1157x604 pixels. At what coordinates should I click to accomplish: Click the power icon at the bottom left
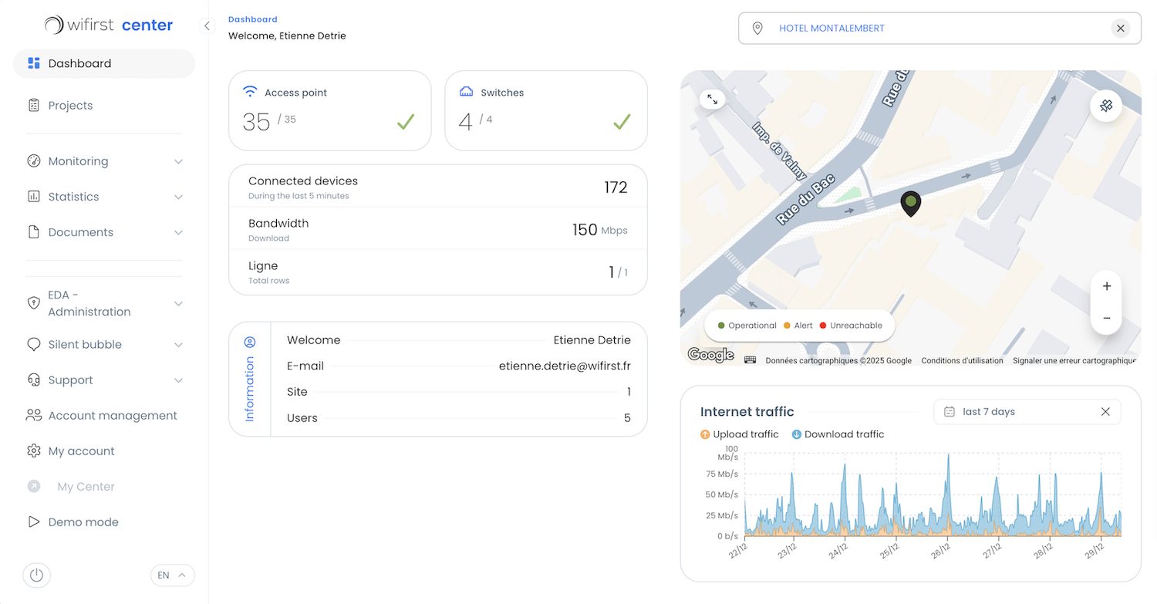[x=36, y=575]
